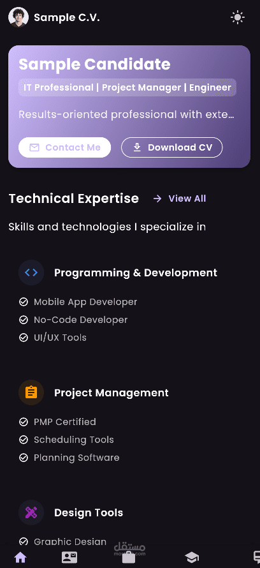Image resolution: width=260 pixels, height=568 pixels.
Task: Open the Programming & Development heading
Action: pyautogui.click(x=136, y=273)
